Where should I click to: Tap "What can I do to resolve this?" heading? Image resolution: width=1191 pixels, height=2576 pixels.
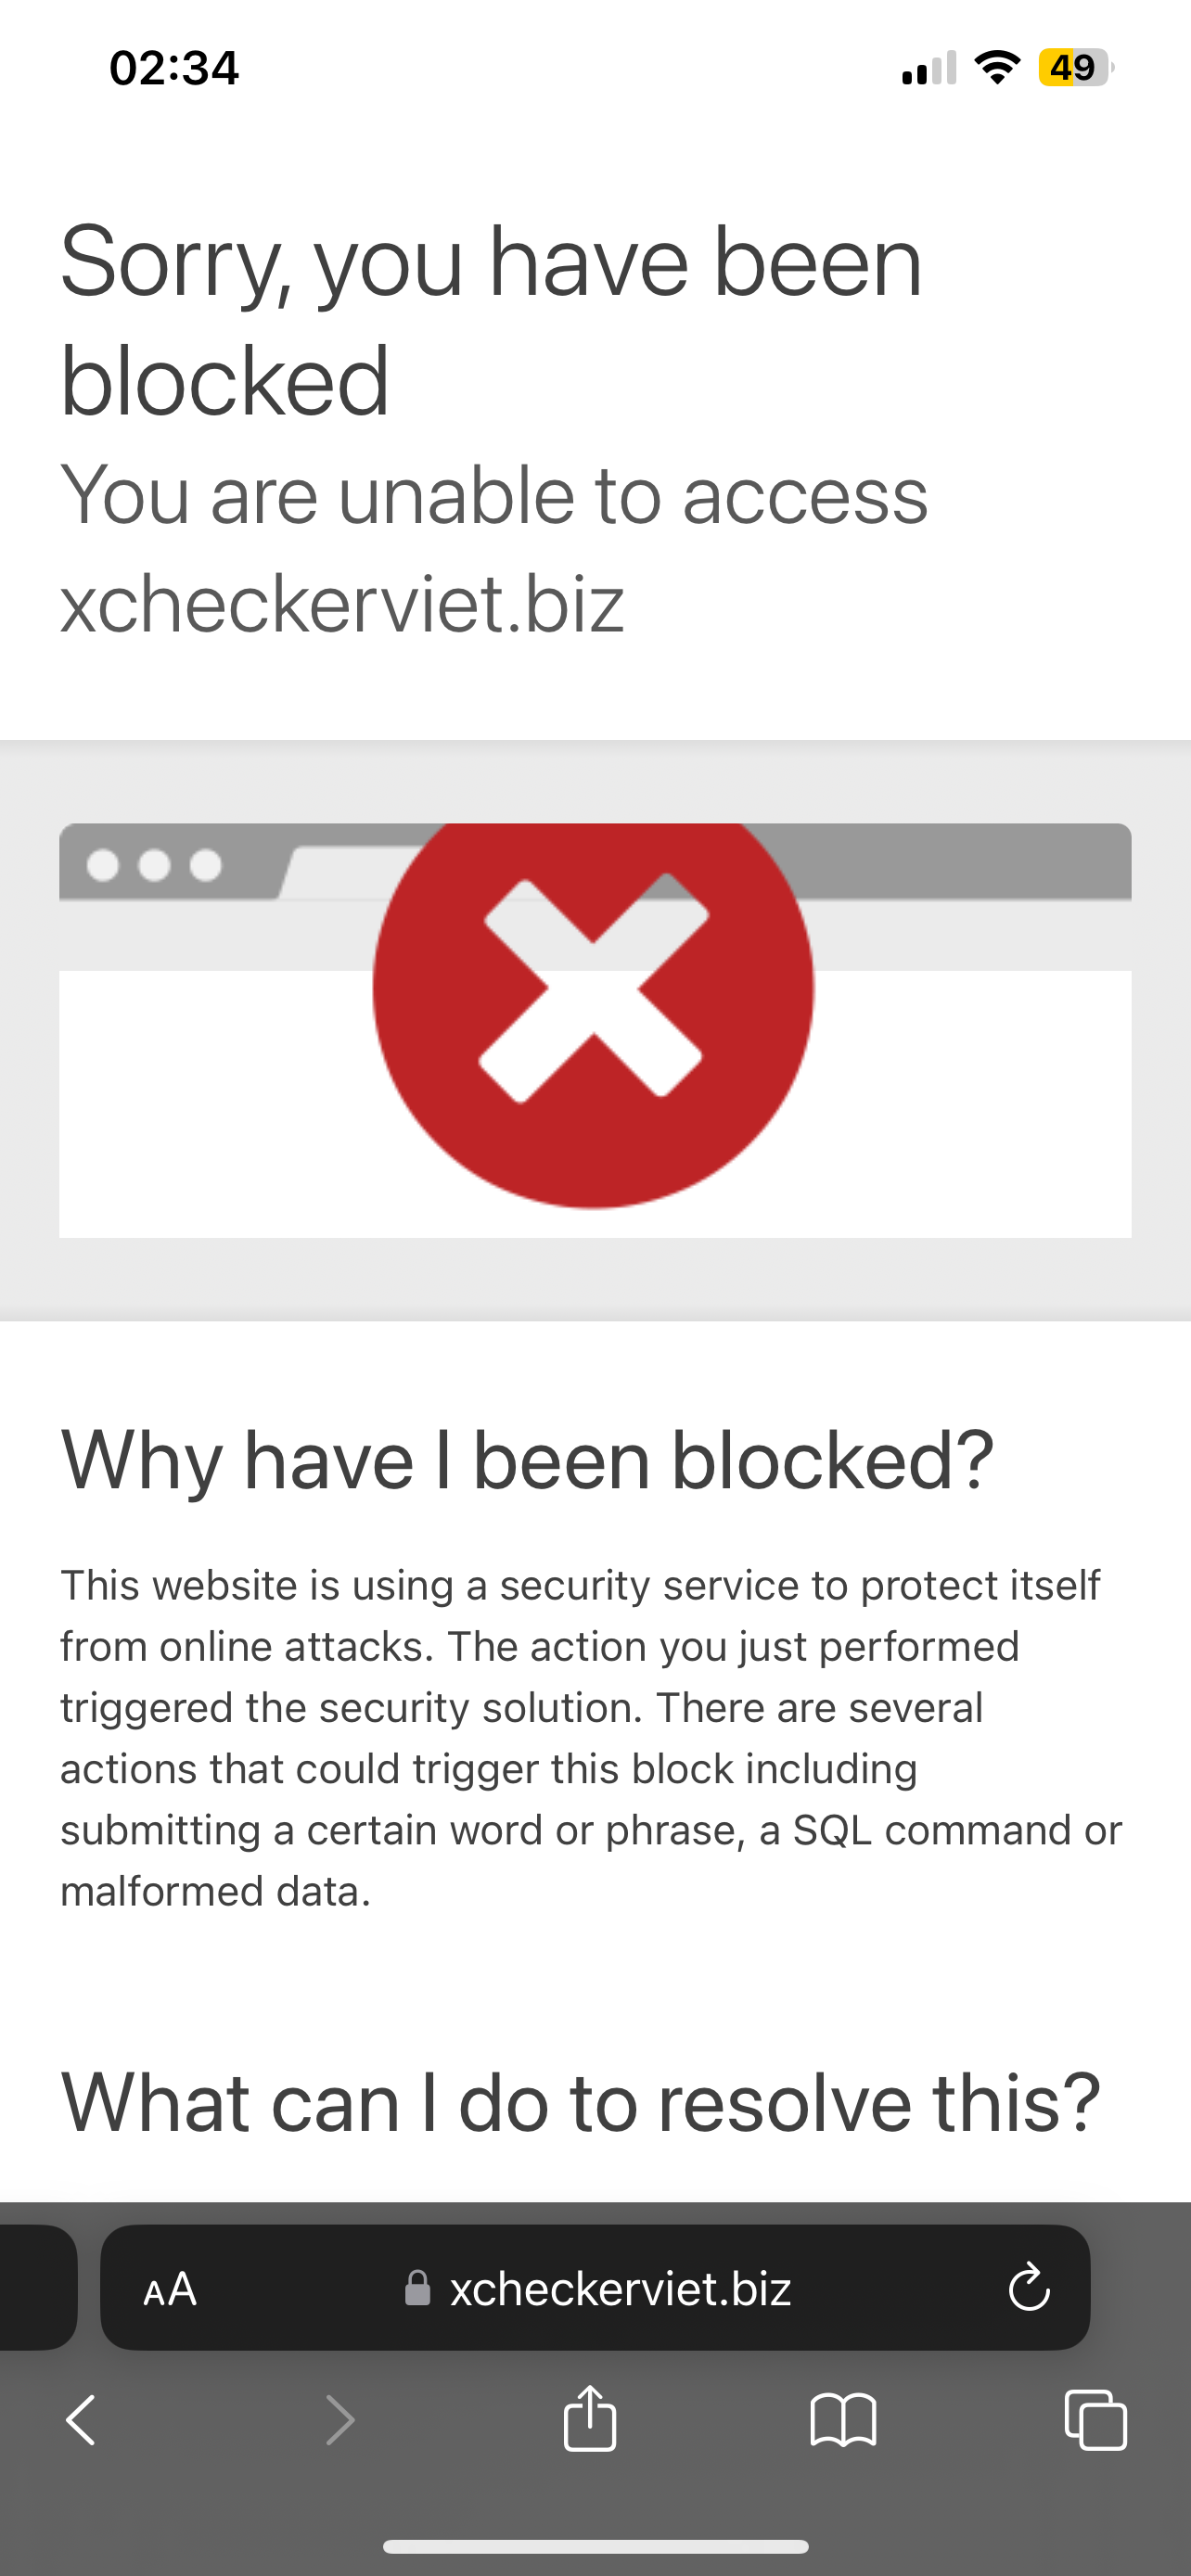coord(580,2102)
